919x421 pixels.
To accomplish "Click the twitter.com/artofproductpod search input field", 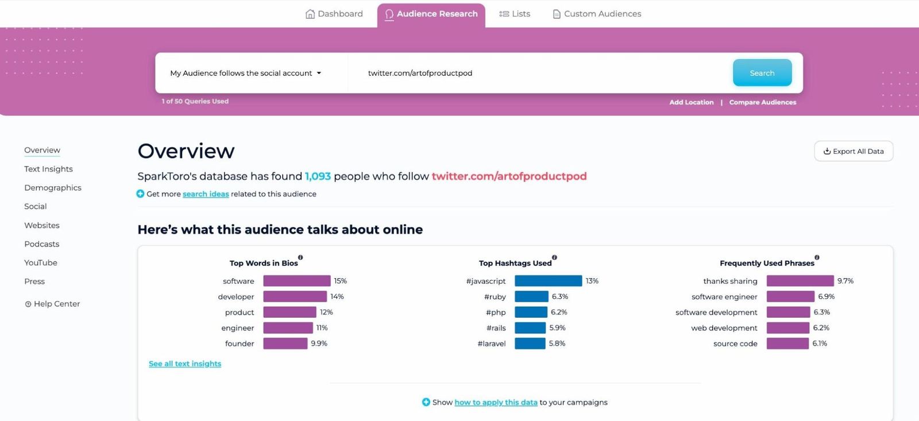I will [540, 73].
